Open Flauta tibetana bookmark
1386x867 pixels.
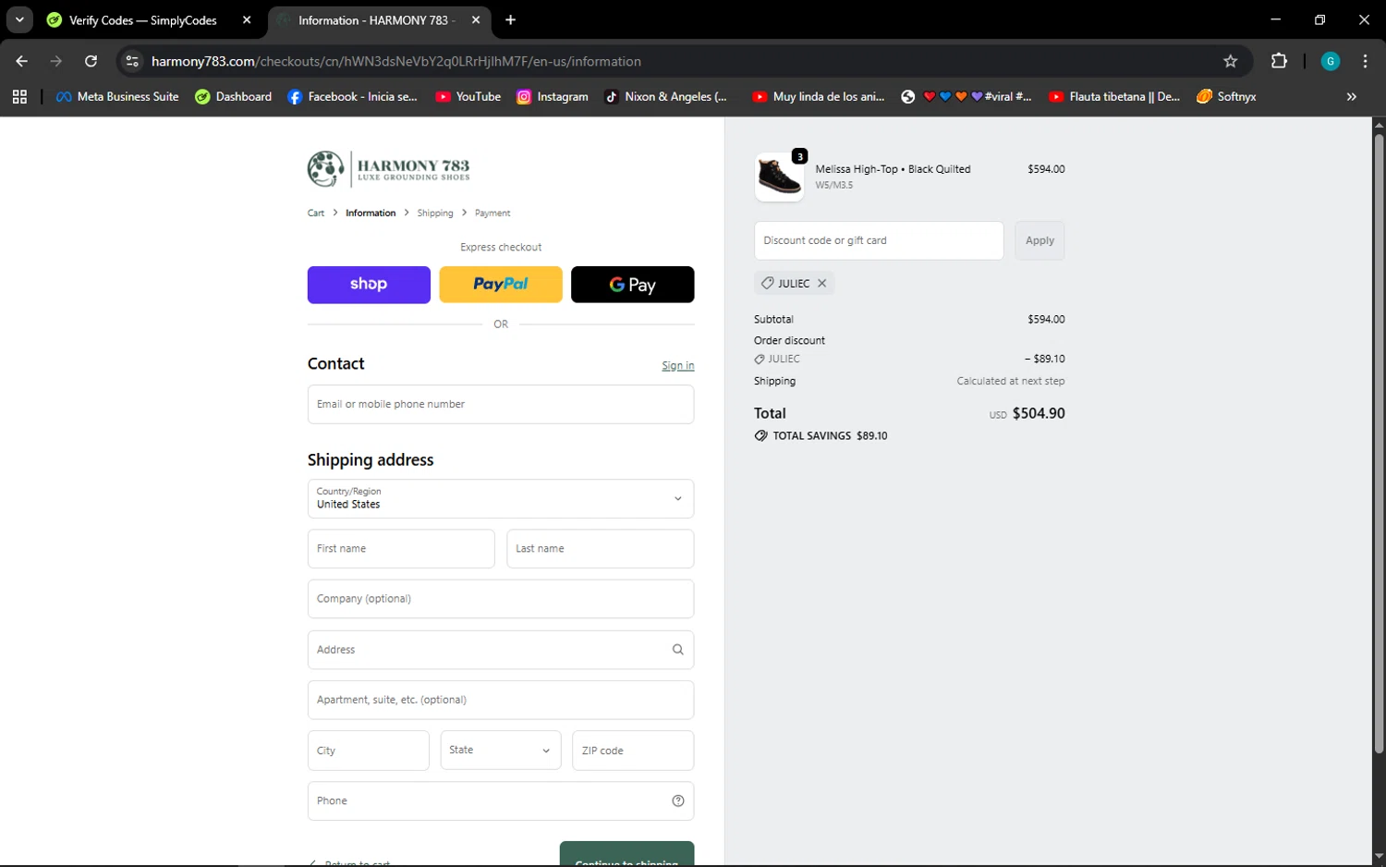(1114, 96)
